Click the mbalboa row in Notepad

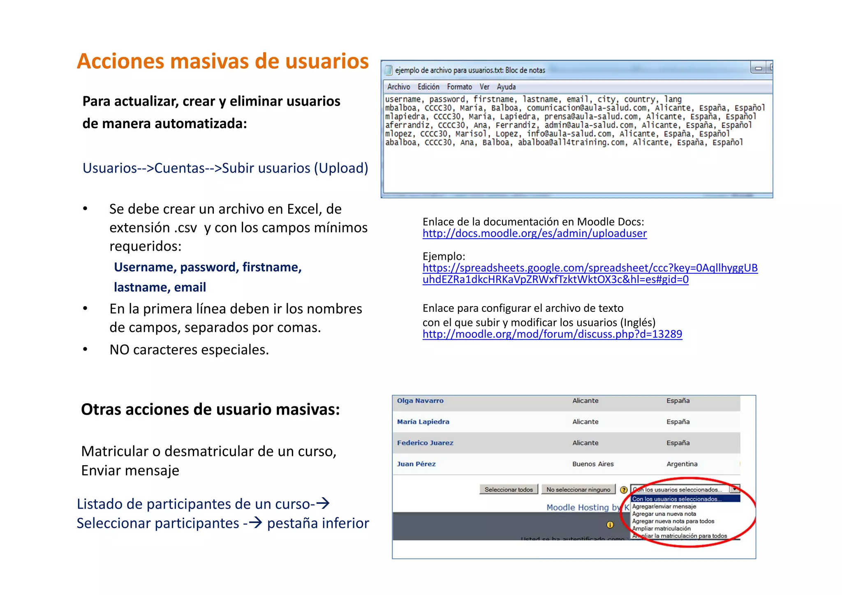click(575, 108)
